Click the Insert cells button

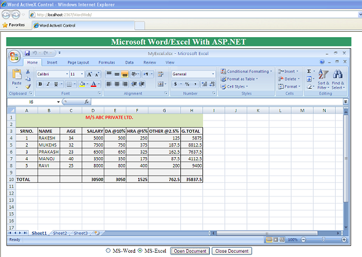point(288,72)
